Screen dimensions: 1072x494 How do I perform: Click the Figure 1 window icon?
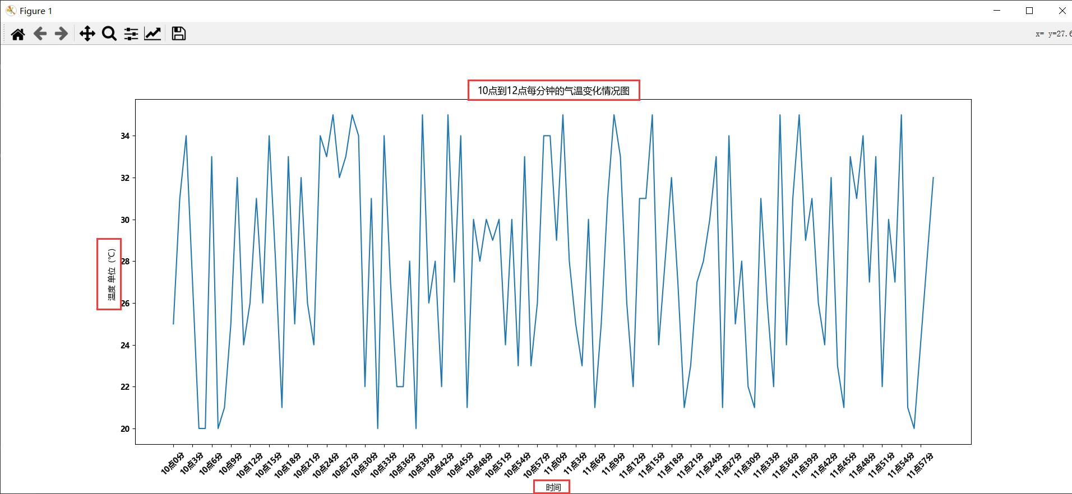[x=11, y=11]
